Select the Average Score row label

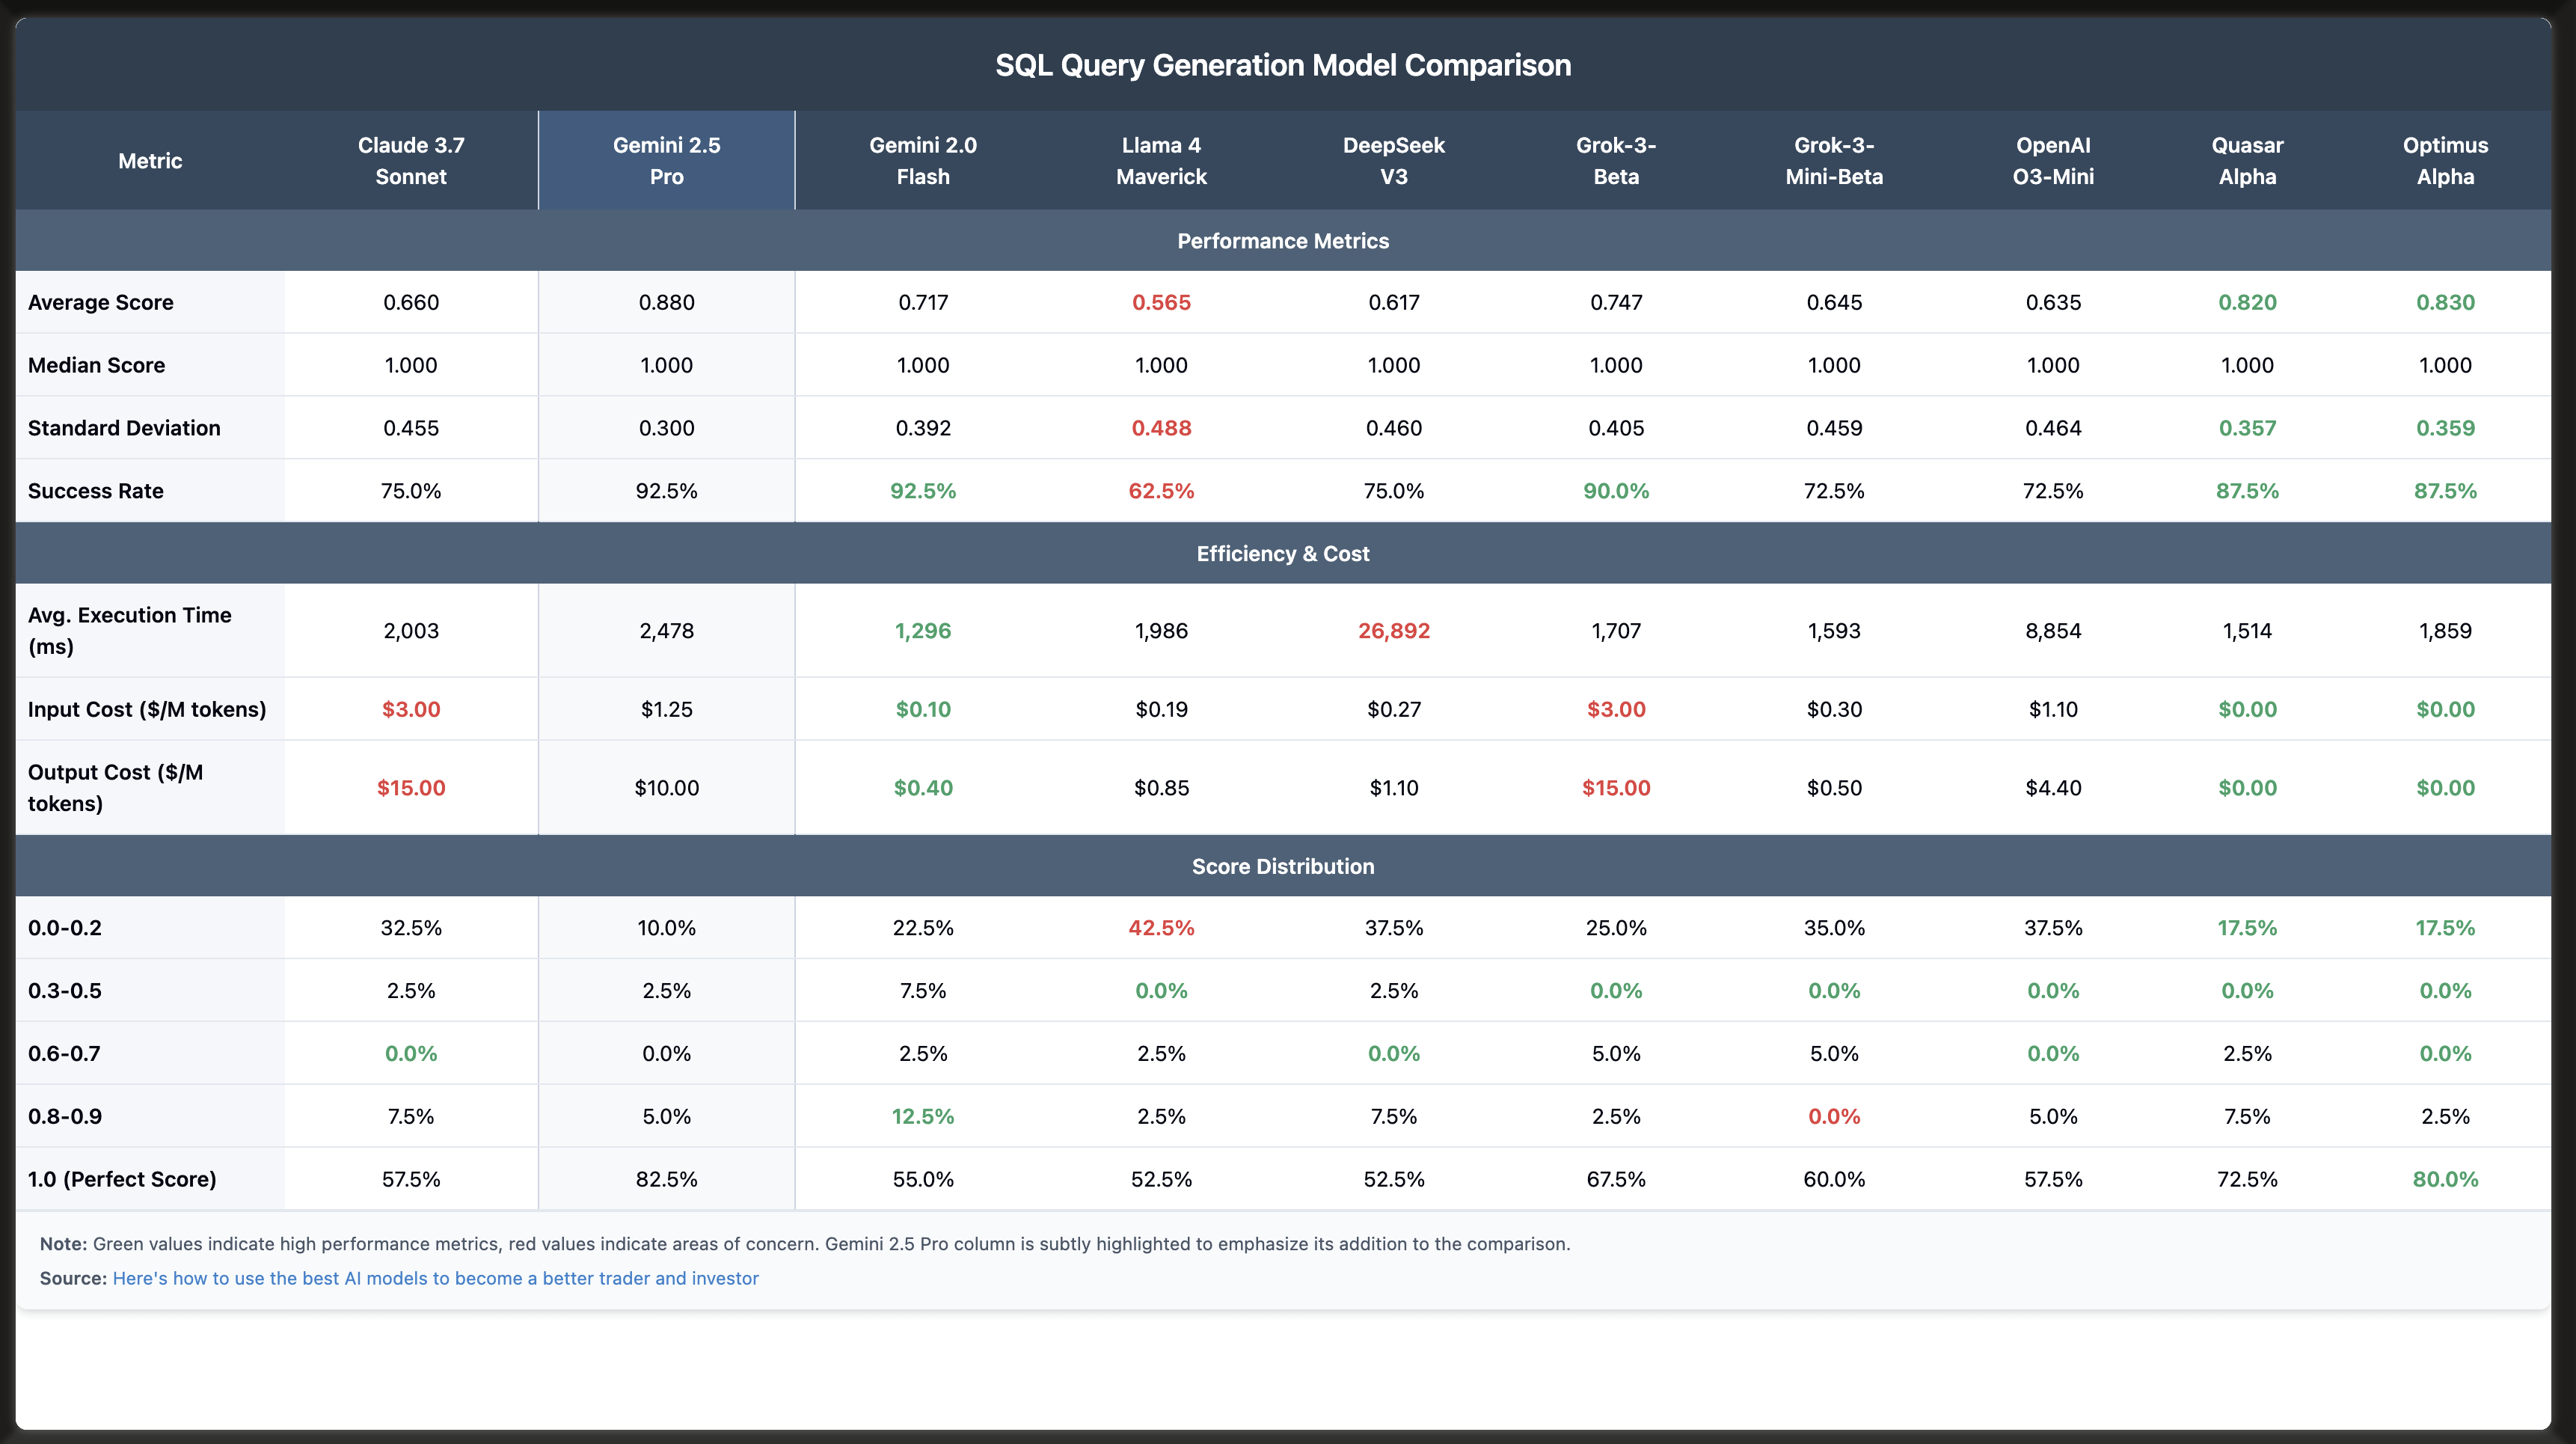101,302
